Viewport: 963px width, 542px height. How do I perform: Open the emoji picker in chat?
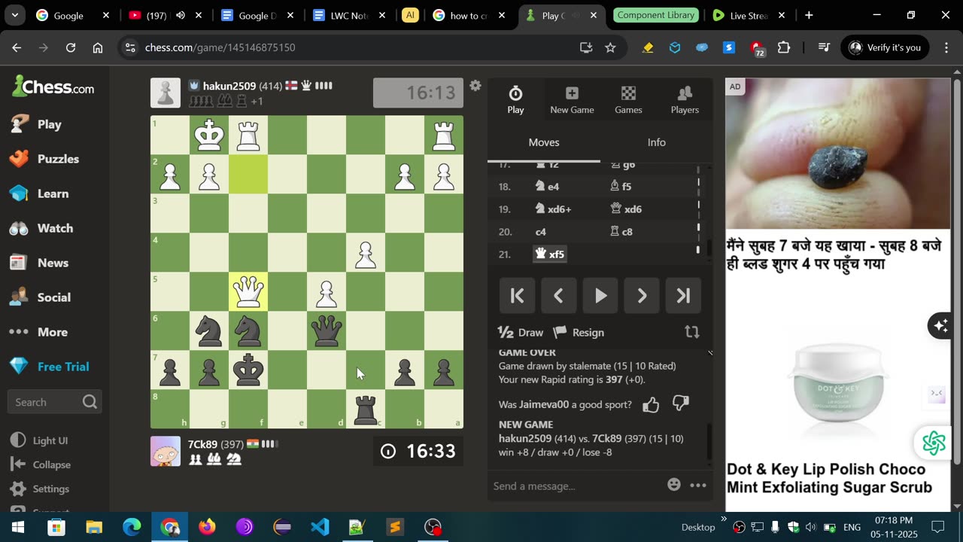pos(674,485)
